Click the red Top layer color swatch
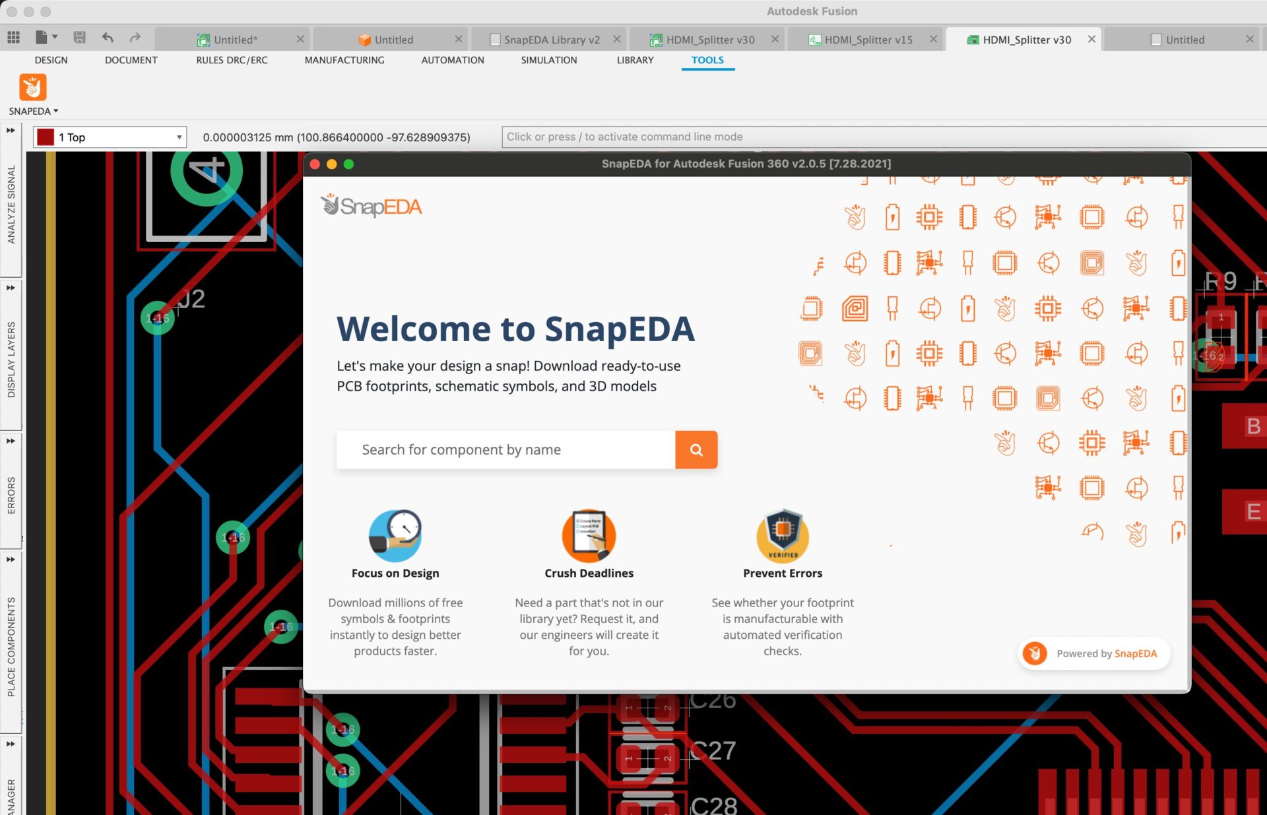1267x815 pixels. pyautogui.click(x=46, y=137)
